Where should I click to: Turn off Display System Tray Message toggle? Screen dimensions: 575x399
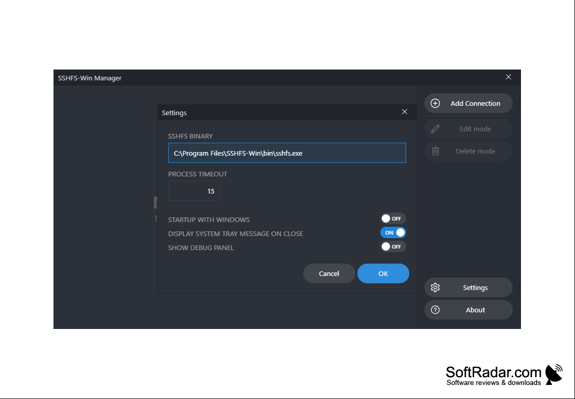tap(393, 232)
